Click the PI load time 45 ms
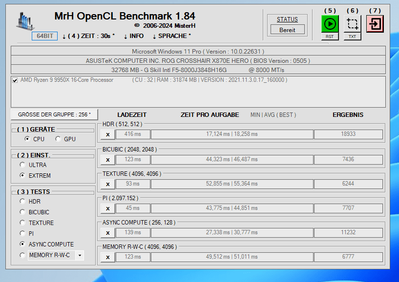 [133, 208]
